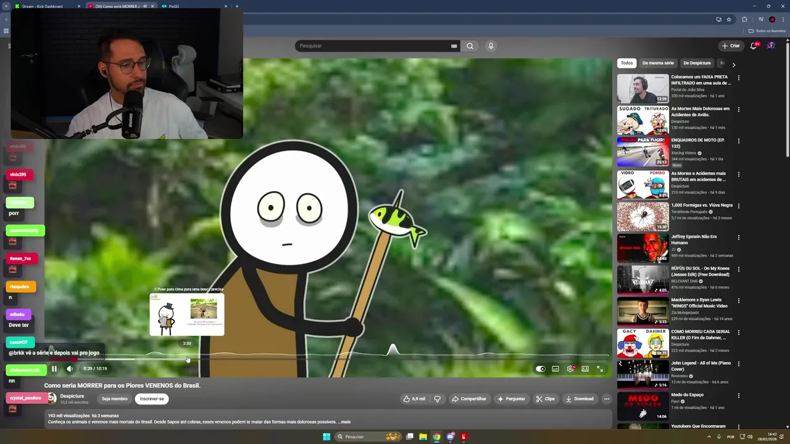Open Medo do Espaço video title

(688, 395)
